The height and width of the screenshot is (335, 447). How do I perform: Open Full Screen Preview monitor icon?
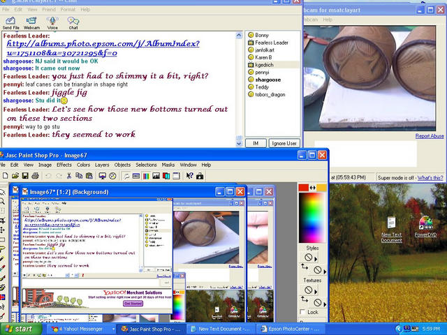click(x=103, y=176)
